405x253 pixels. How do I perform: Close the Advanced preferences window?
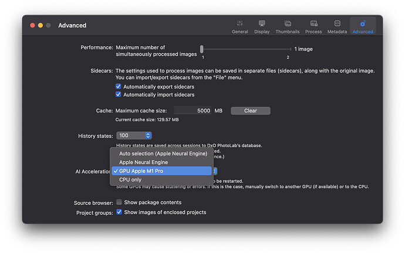pos(32,25)
